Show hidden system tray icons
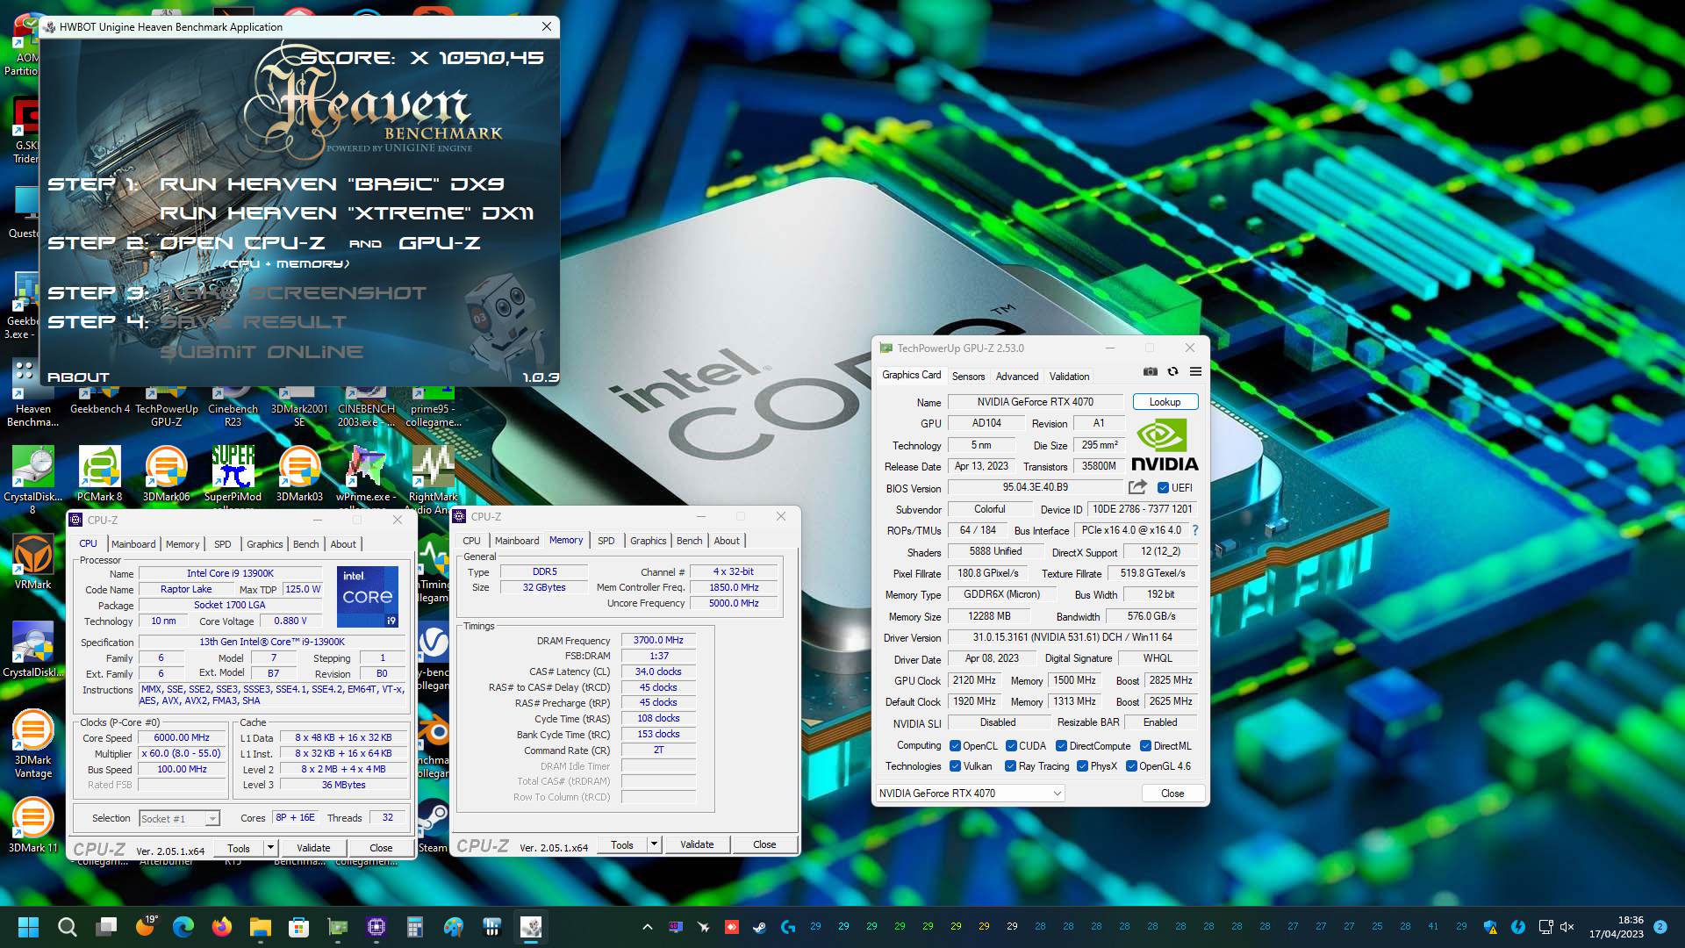This screenshot has width=1685, height=948. [x=647, y=927]
